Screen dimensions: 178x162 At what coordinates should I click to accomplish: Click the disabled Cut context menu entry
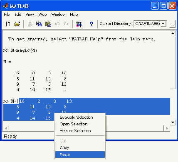click(80, 141)
